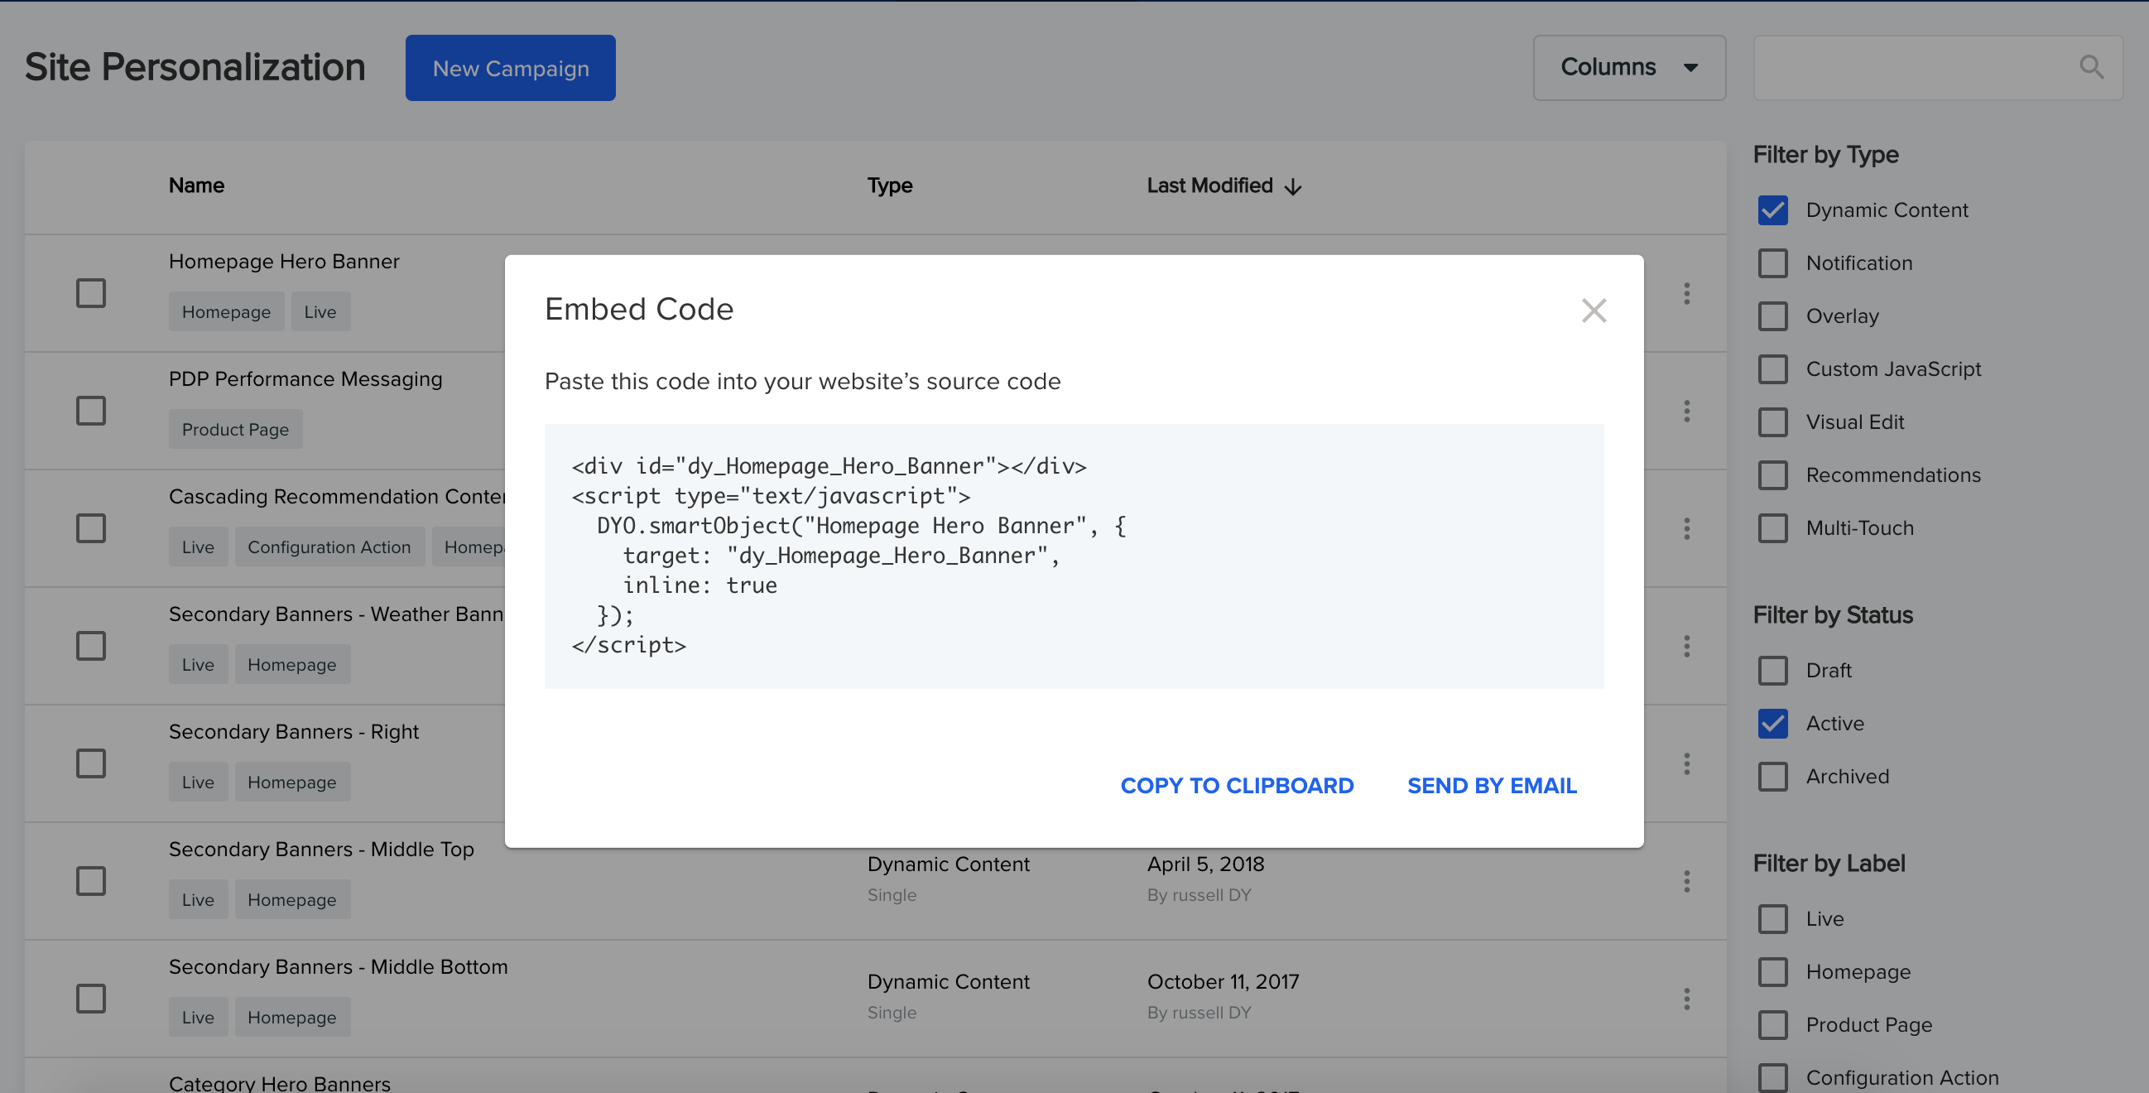Open options menu for Cascading Recommendation row
Screen dimensions: 2149x1093
pyautogui.click(x=1686, y=528)
